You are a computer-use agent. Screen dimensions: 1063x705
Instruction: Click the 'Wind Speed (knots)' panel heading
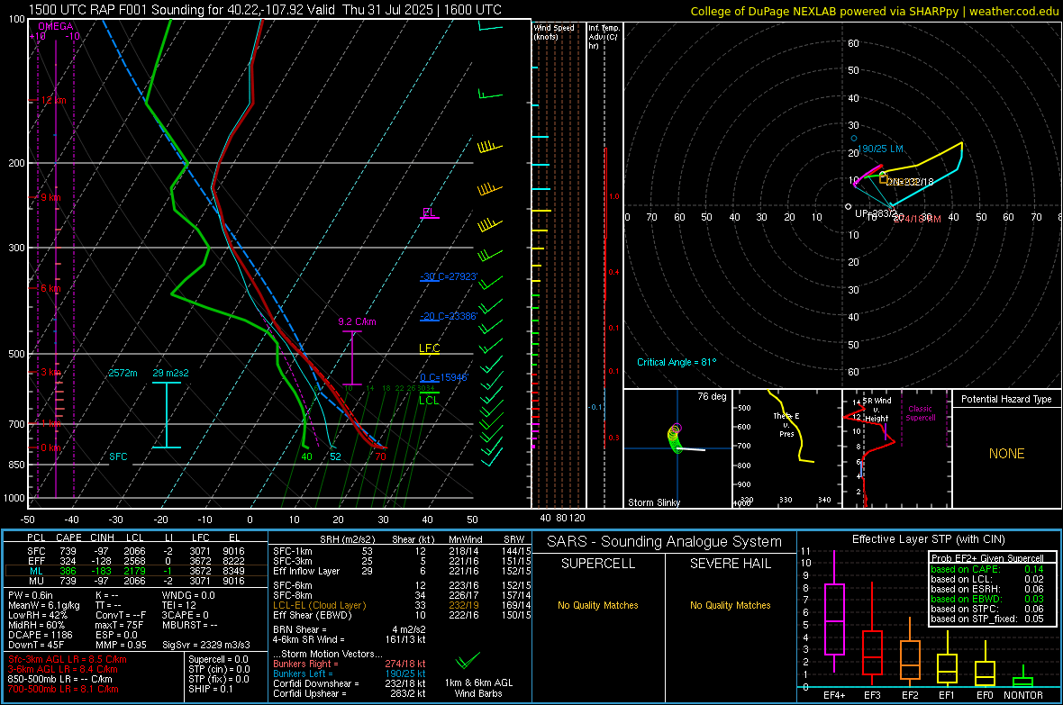click(x=554, y=32)
